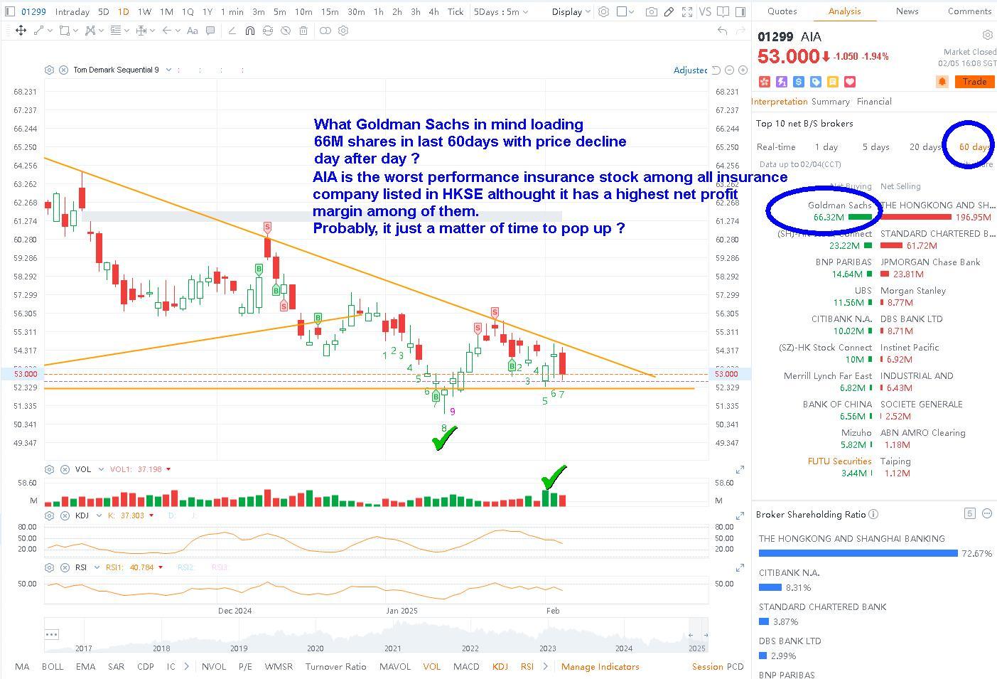Show info for Broker Shareholding Ratio
This screenshot has height=679, width=997.
pos(873,514)
